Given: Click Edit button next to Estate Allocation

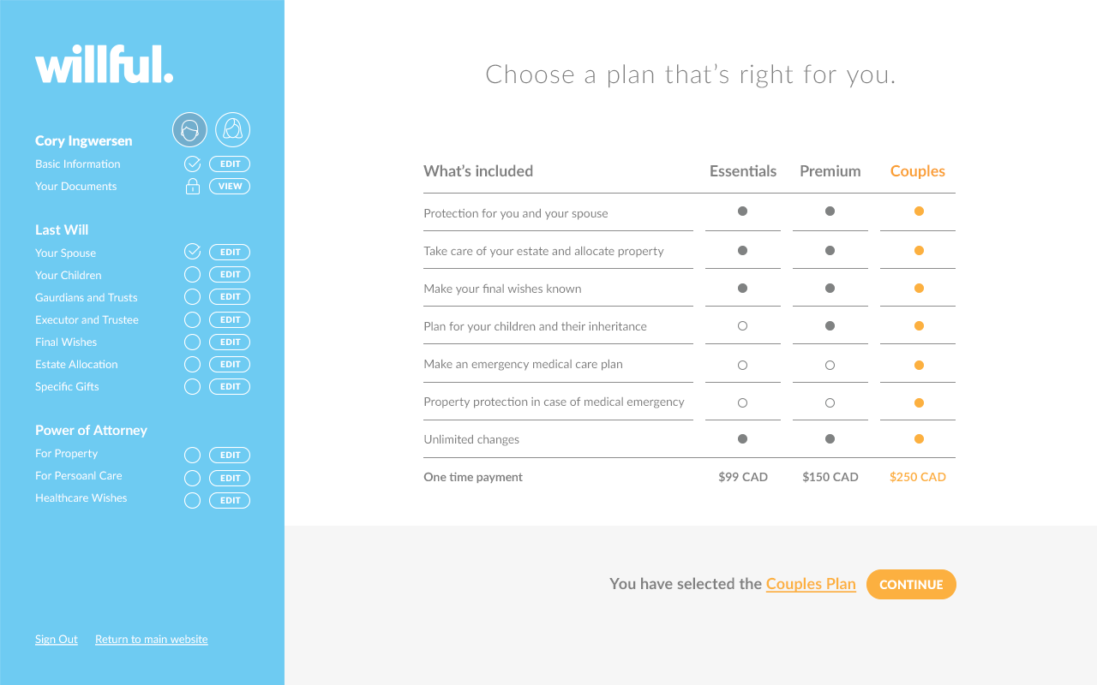Looking at the screenshot, I should [x=230, y=364].
